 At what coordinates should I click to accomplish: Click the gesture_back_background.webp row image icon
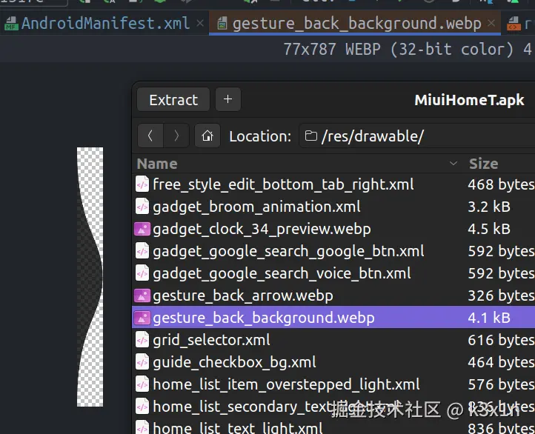point(142,318)
